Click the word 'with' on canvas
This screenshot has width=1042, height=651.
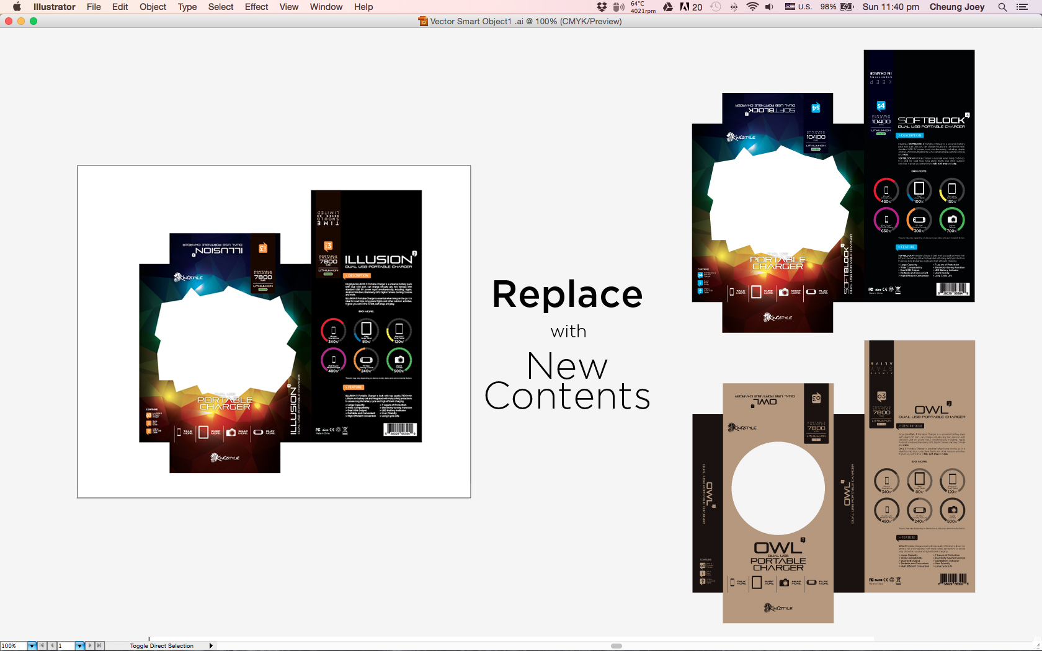tap(568, 331)
